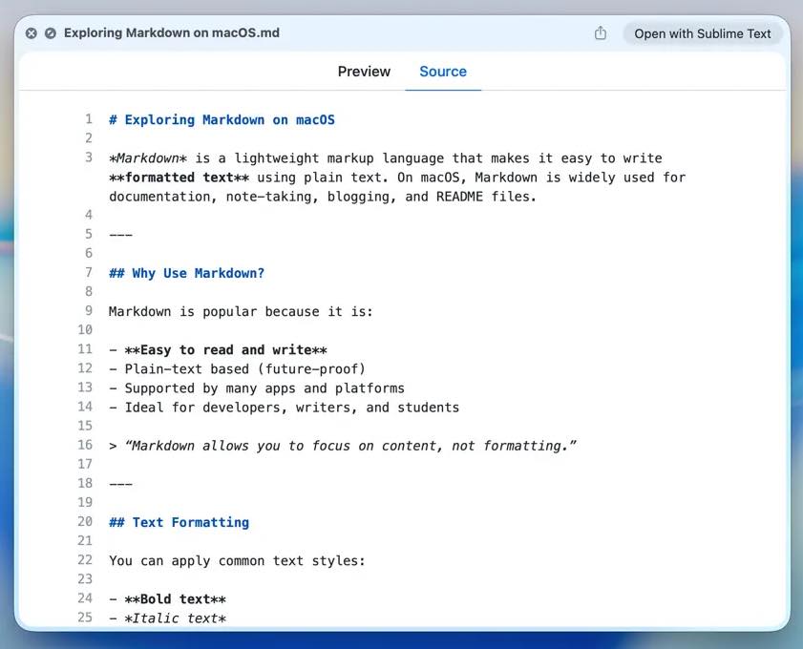Click the 'Supported by many apps' line
803x649 pixels.
[256, 388]
